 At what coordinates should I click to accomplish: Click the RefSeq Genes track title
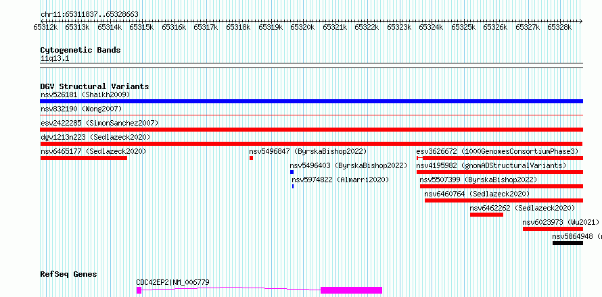[69, 275]
